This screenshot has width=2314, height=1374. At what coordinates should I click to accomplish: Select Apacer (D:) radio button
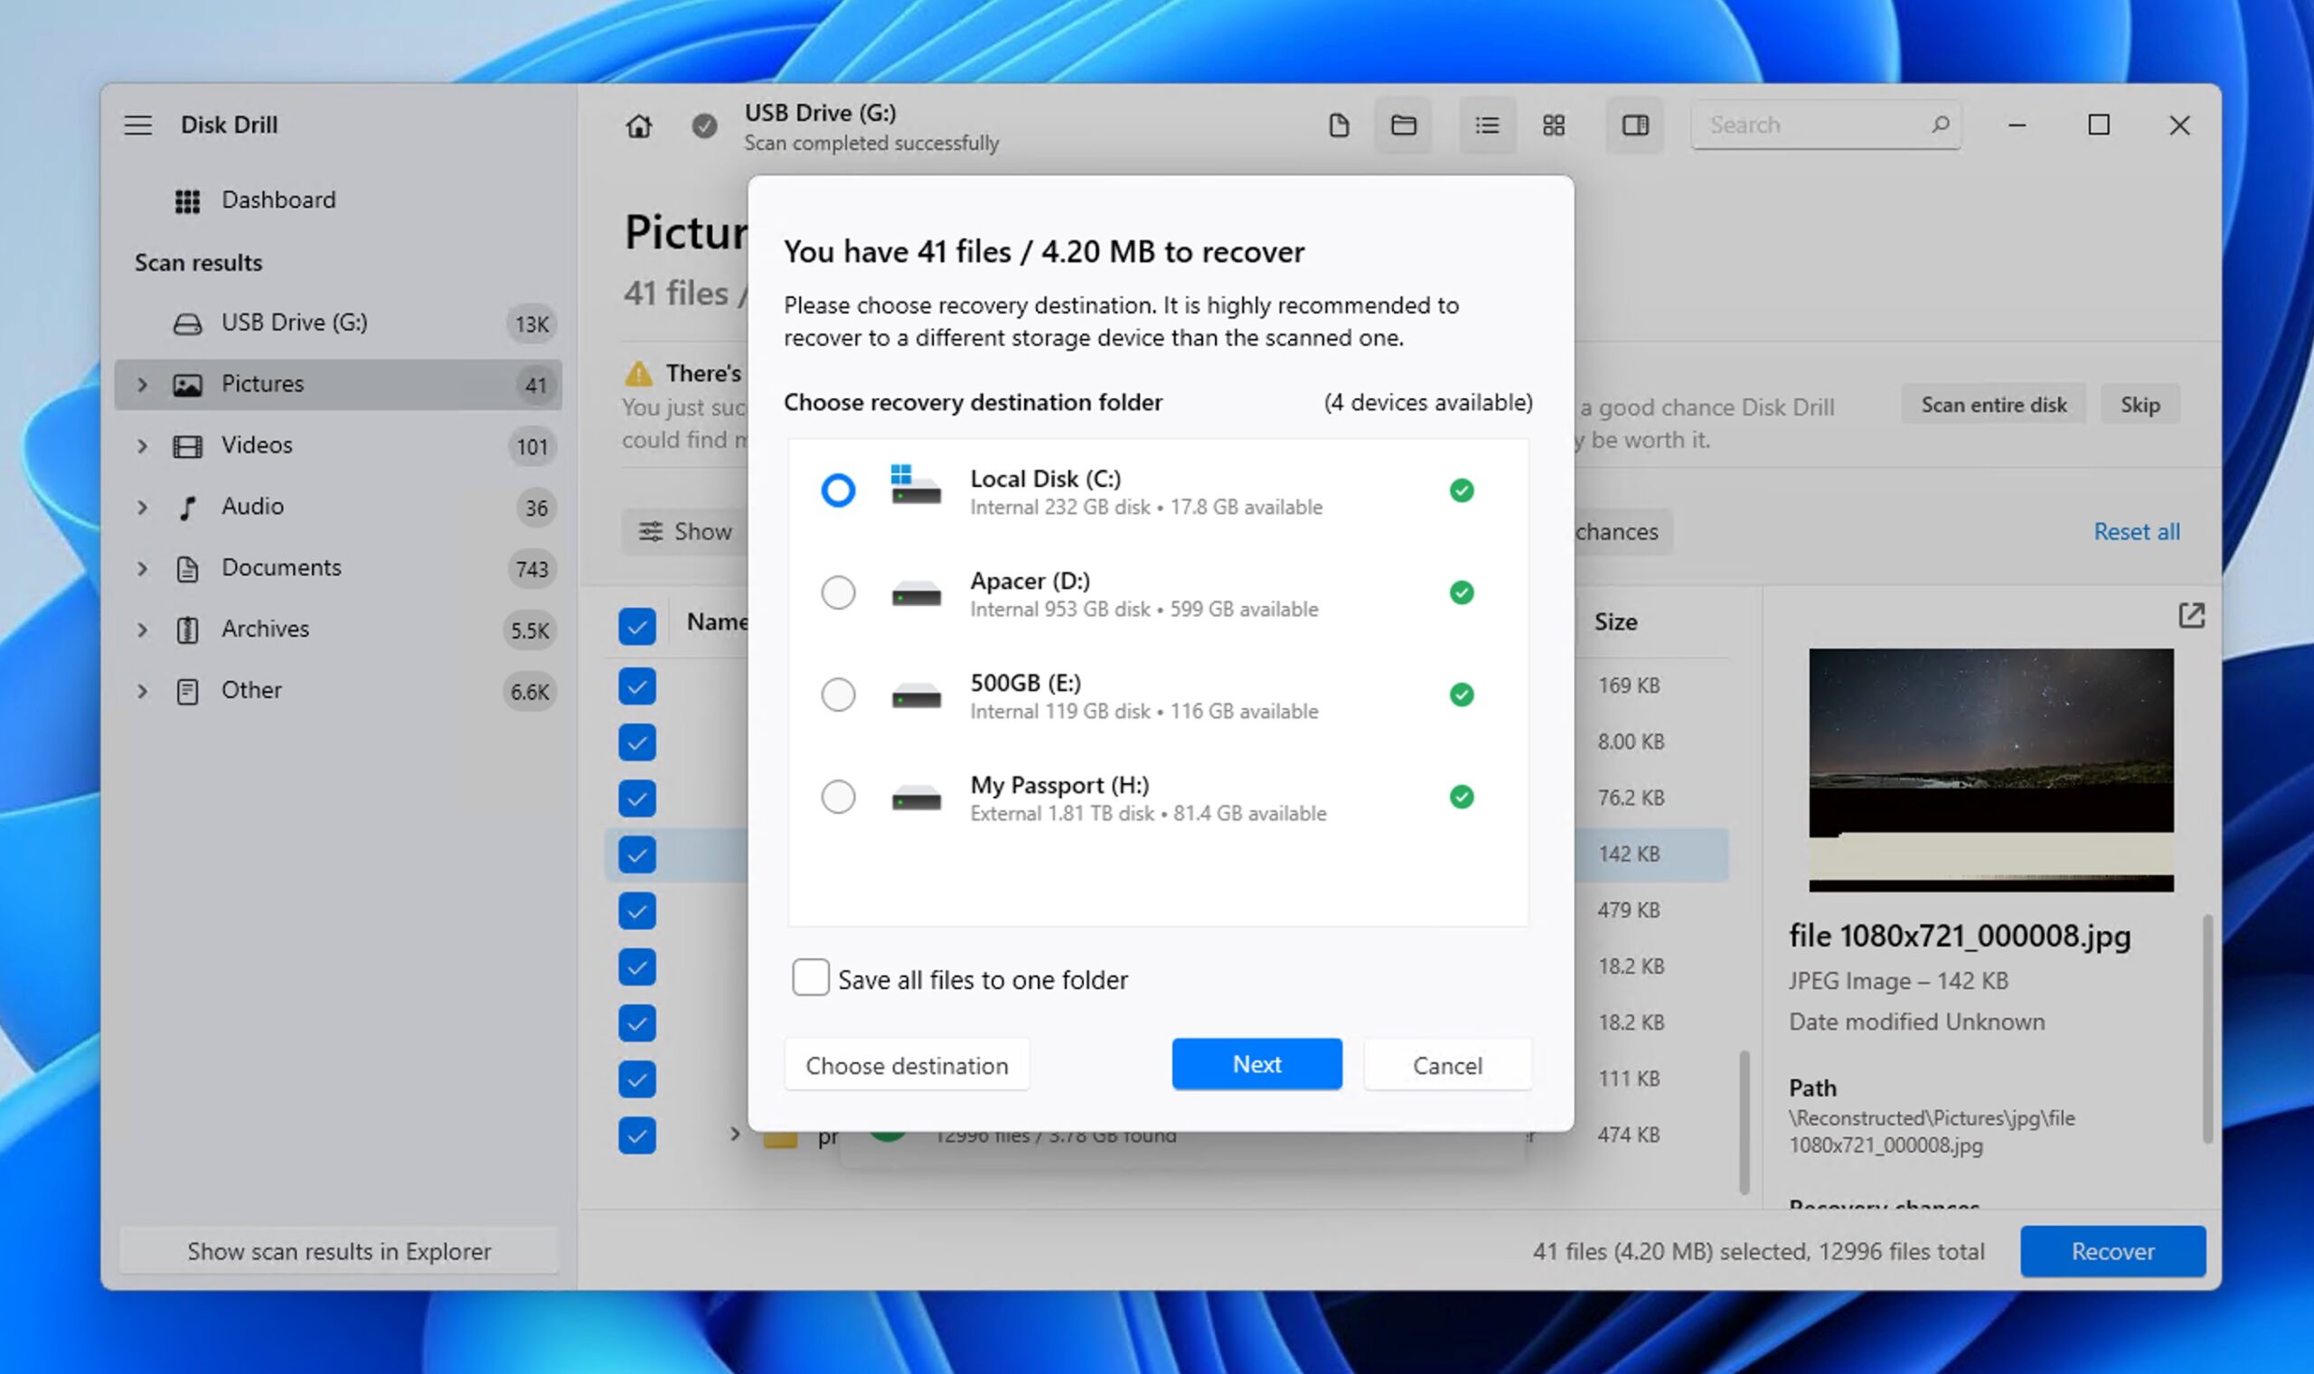[837, 593]
